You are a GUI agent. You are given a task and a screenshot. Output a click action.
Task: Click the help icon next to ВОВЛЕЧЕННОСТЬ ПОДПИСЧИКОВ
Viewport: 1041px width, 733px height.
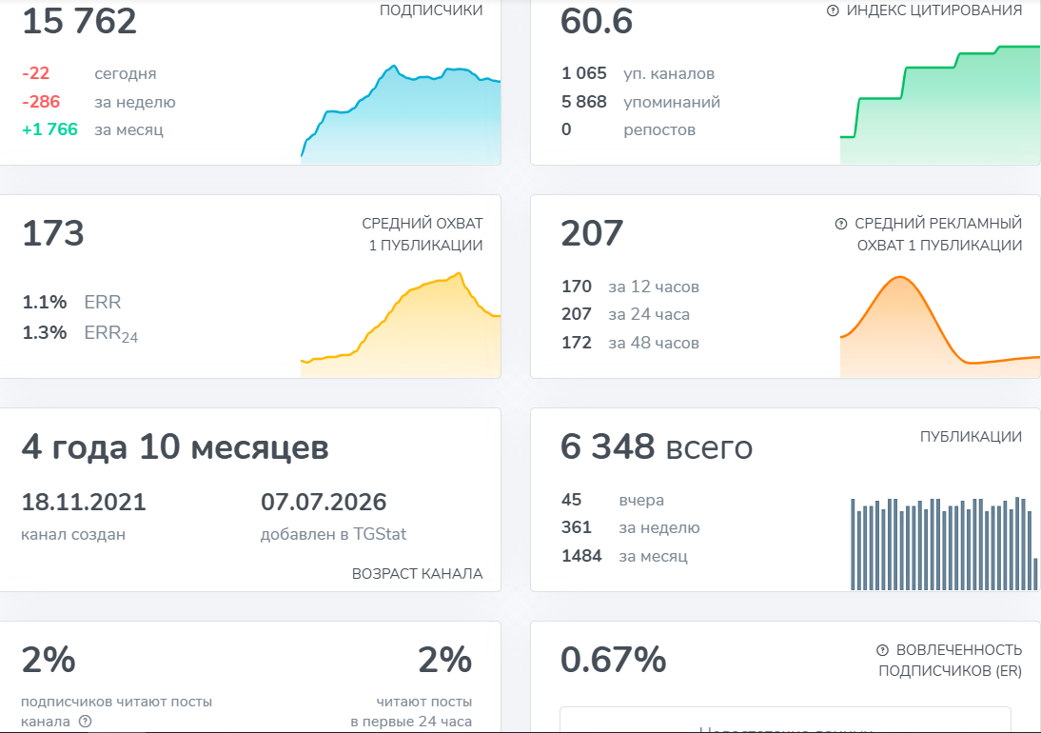(x=882, y=650)
